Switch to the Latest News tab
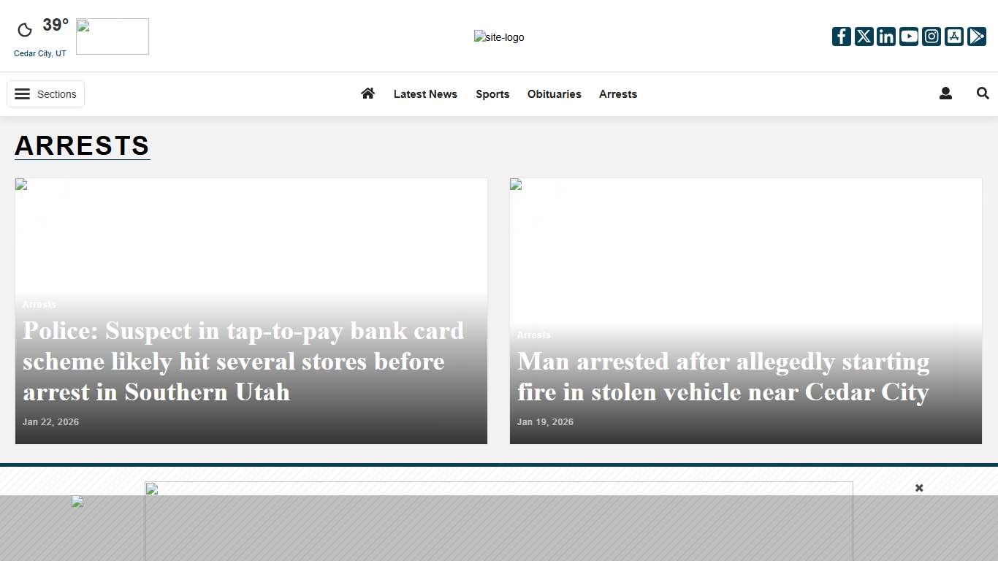The width and height of the screenshot is (998, 561). pos(425,93)
